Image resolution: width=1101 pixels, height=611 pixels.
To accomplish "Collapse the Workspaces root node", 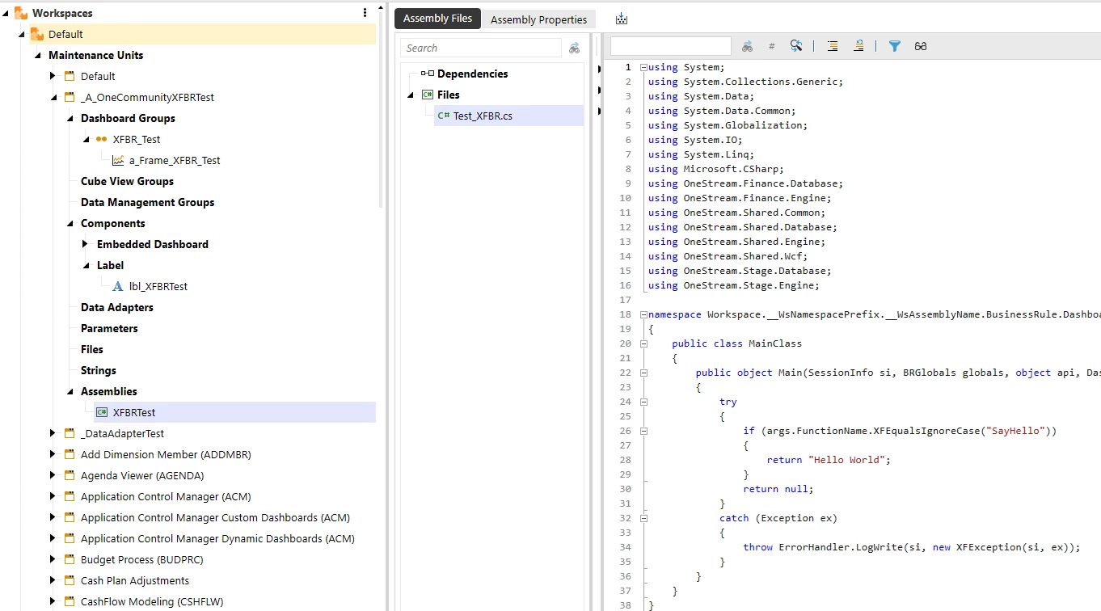I will click(6, 14).
